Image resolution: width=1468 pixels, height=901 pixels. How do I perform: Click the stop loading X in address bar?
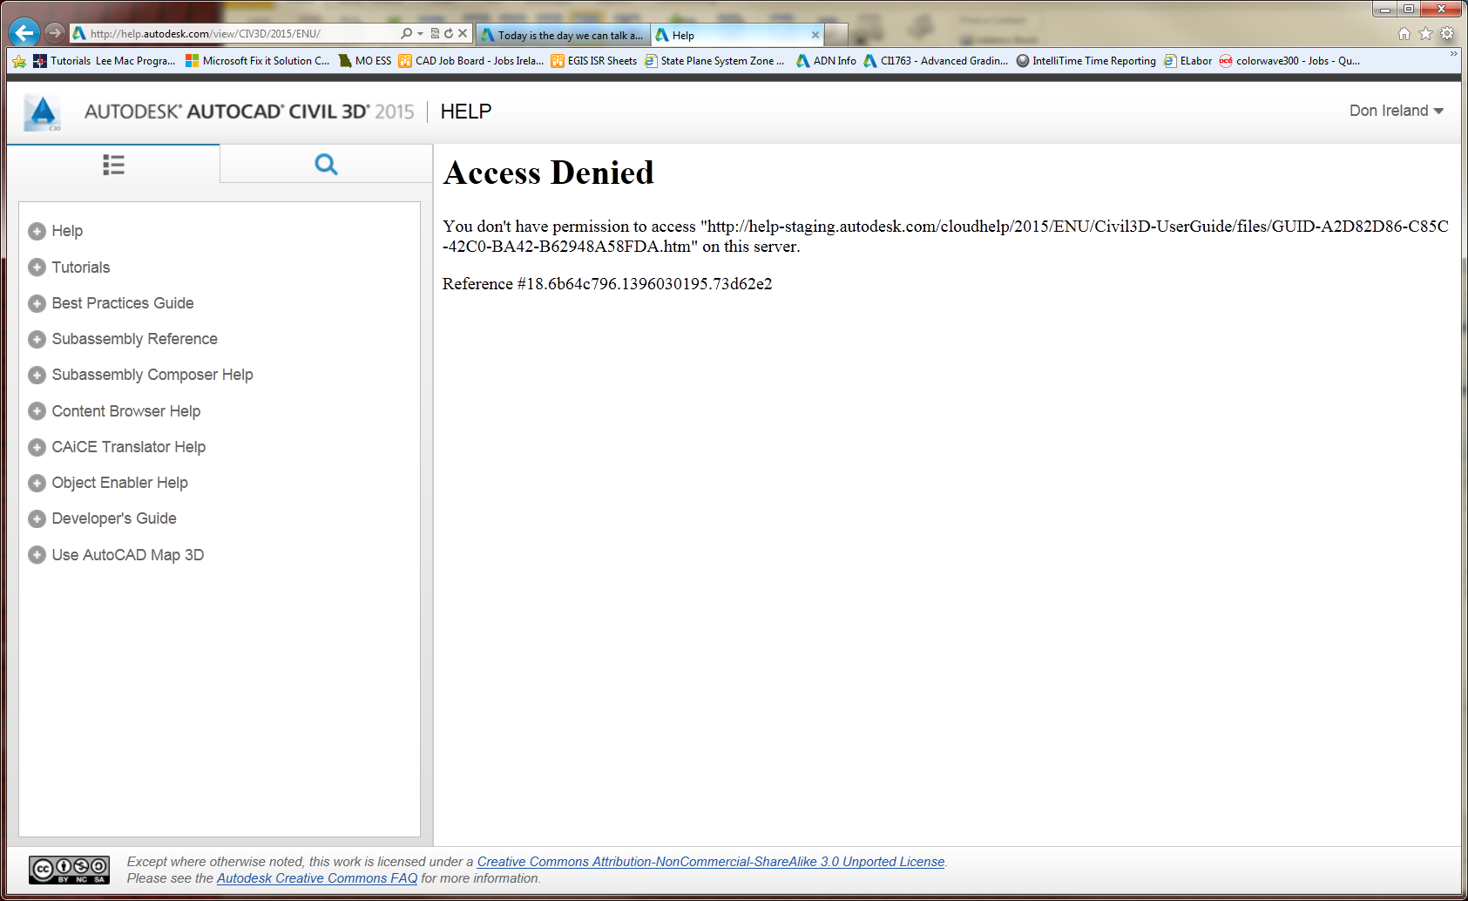(463, 34)
